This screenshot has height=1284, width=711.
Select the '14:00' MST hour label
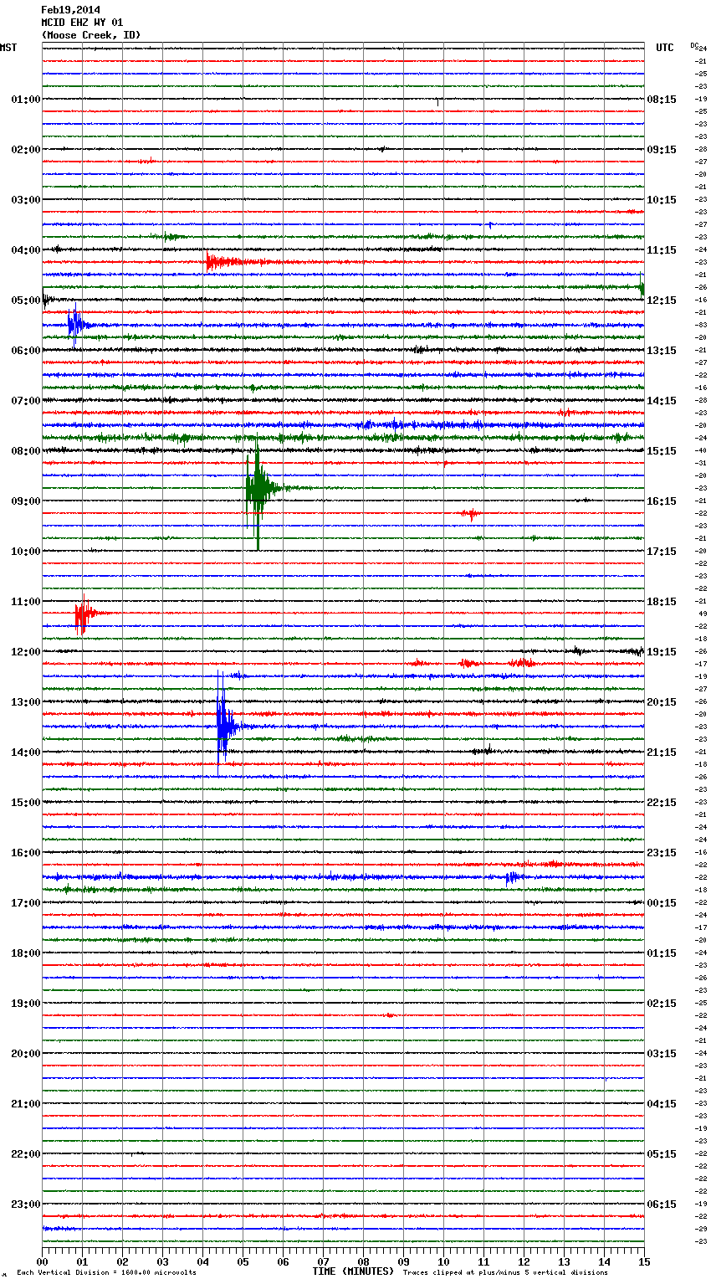click(26, 752)
